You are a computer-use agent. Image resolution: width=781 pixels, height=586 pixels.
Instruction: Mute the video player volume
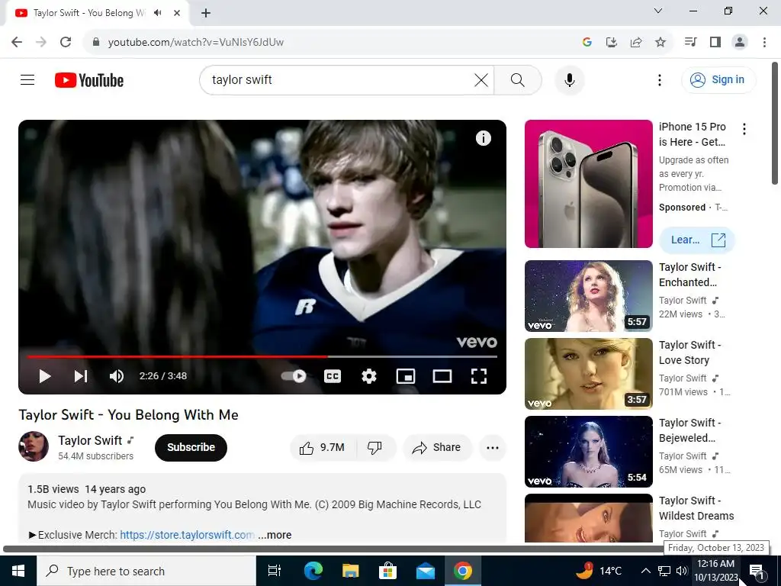[117, 376]
